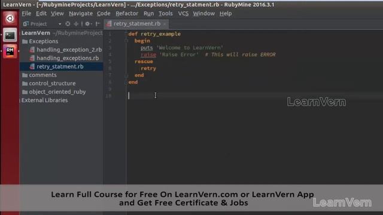Viewport: 383px width, 215px height.
Task: Click the 'begin' keyword in the code
Action: [x=142, y=41]
